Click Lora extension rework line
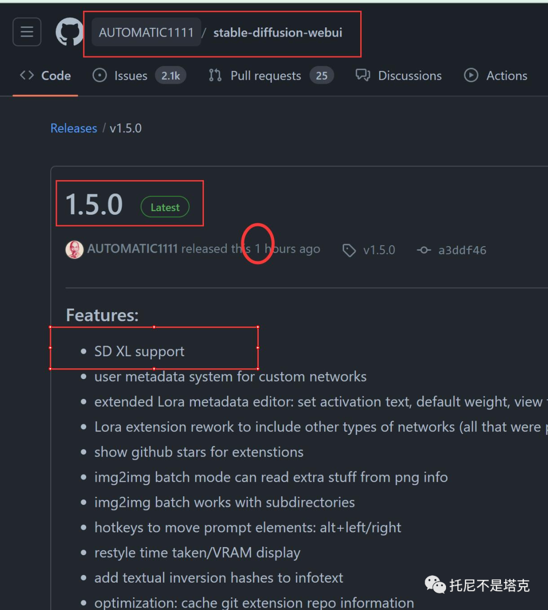 [x=321, y=427]
